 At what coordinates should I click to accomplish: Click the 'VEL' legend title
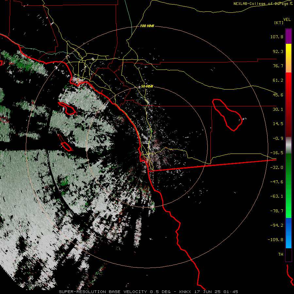287,20
